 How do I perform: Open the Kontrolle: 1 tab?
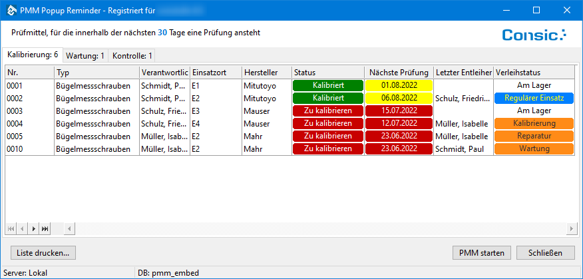132,56
